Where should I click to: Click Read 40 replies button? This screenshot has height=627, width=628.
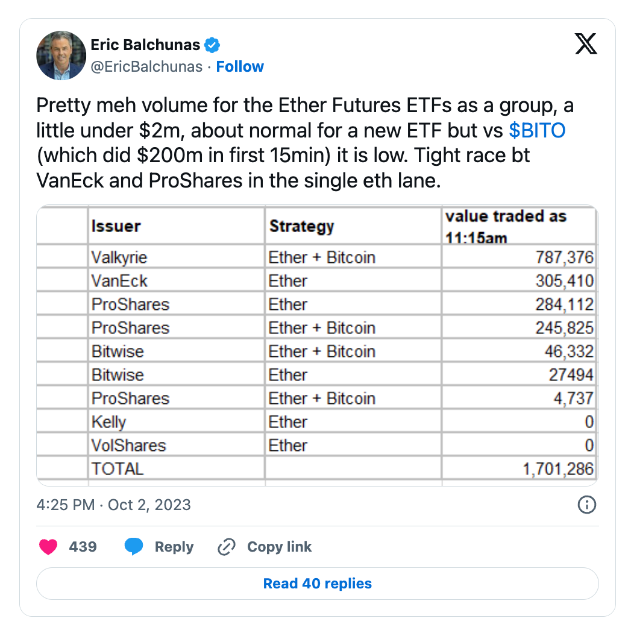tap(318, 584)
